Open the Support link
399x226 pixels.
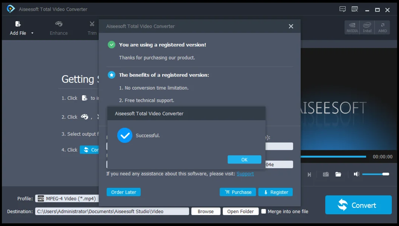click(x=245, y=173)
